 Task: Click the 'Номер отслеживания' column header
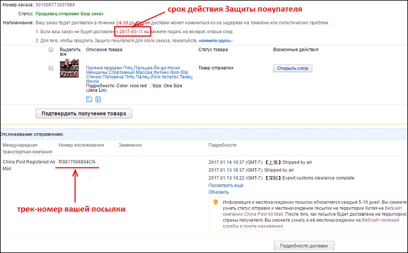tap(81, 145)
